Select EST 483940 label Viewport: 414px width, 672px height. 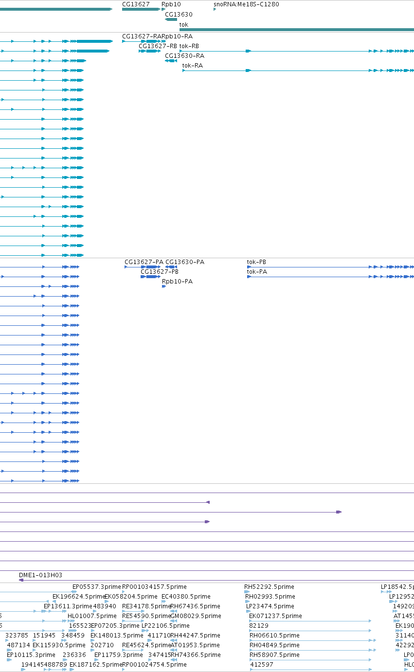click(x=105, y=606)
